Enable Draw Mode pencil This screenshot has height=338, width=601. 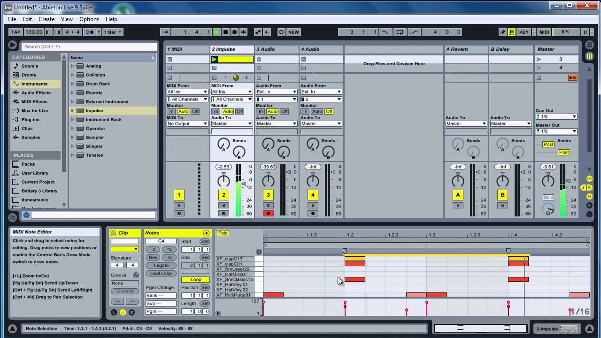(502, 32)
